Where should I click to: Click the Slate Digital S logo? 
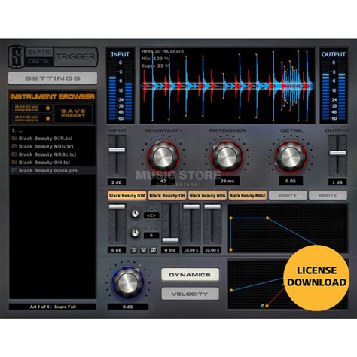coord(17,56)
